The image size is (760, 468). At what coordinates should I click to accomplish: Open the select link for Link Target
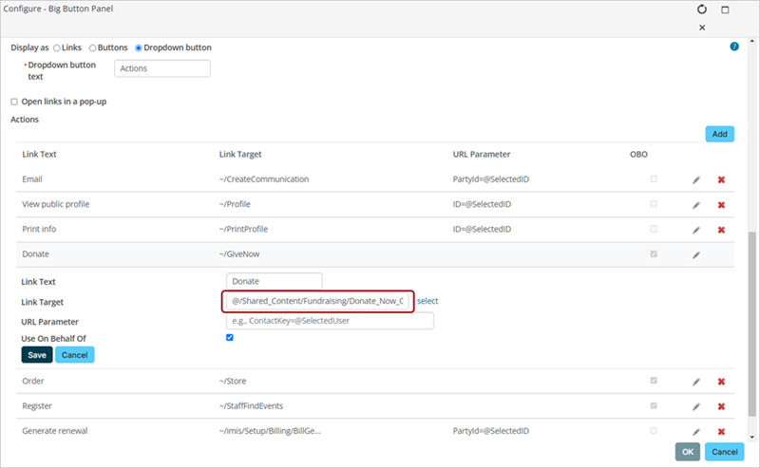(427, 301)
